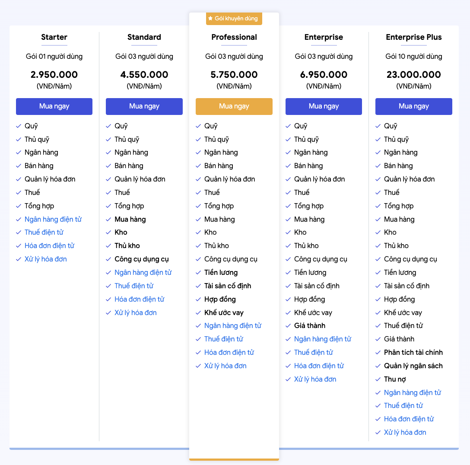Click the Enterprise Plus price 23.000.000
Screen dimensions: 470x465
coord(414,75)
